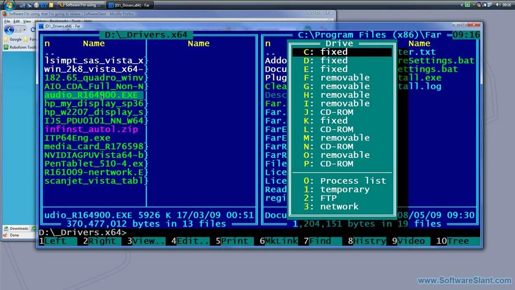Open the Google bookmark folder in Firefox
Screen dimensions: 515x290
12,39
